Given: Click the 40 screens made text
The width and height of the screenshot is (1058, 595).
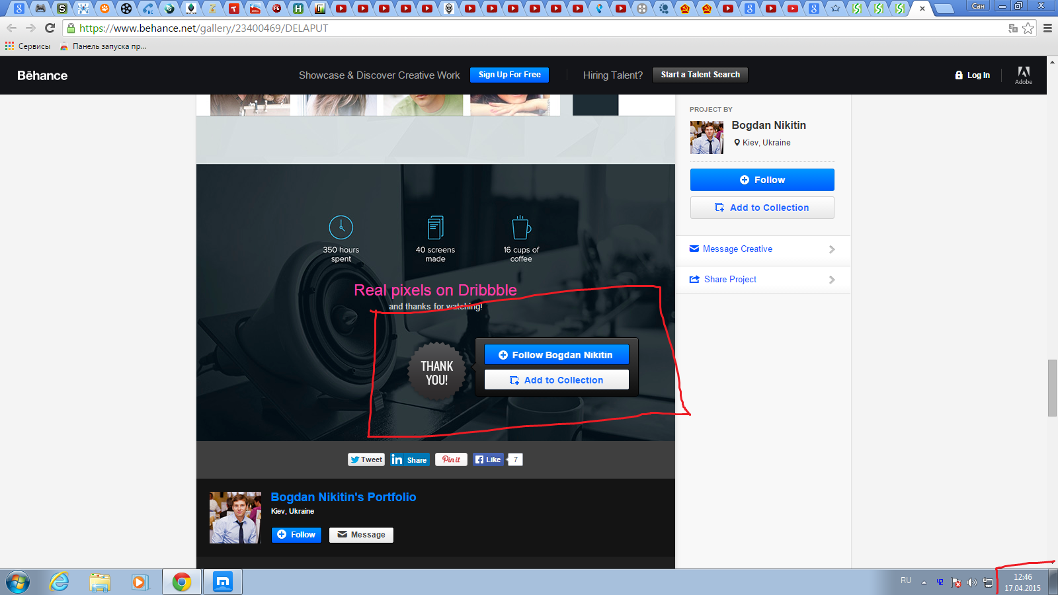Looking at the screenshot, I should point(435,255).
